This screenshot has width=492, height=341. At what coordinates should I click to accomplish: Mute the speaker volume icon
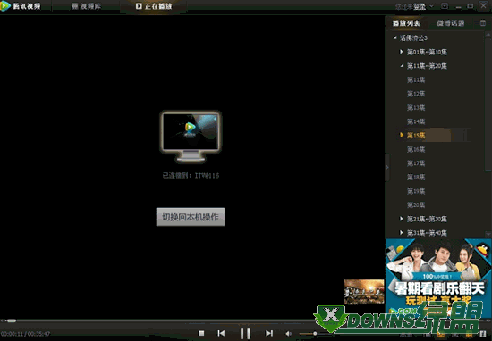click(x=288, y=334)
